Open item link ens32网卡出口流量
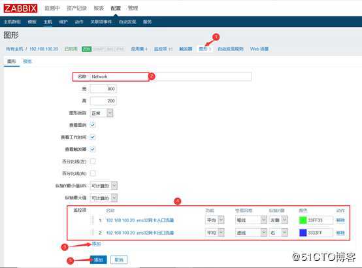Screen dimensions: 362x268 pos(140,233)
